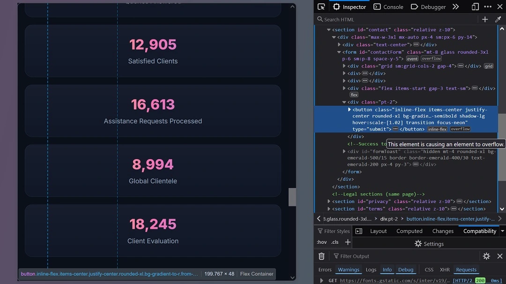The image size is (506, 284).
Task: Toggle the .cls class panel
Action: click(x=335, y=242)
